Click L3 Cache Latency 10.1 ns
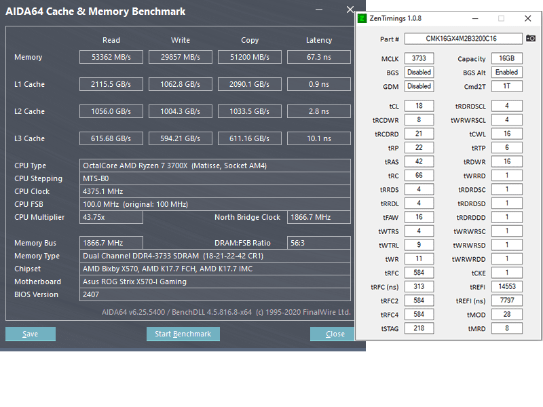 (x=319, y=138)
